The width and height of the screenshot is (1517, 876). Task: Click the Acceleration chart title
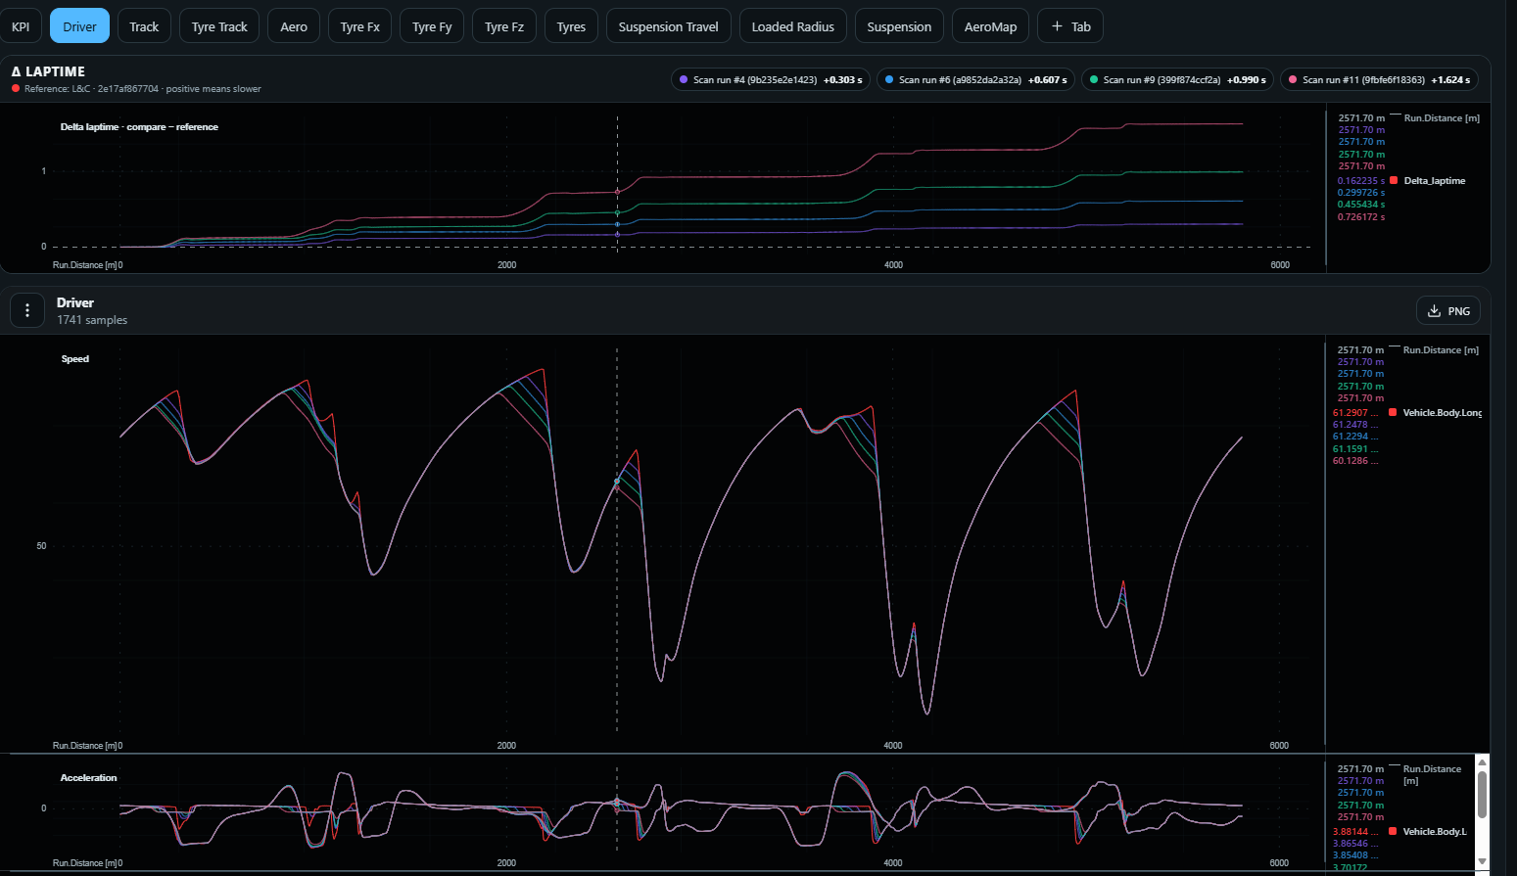pyautogui.click(x=88, y=778)
